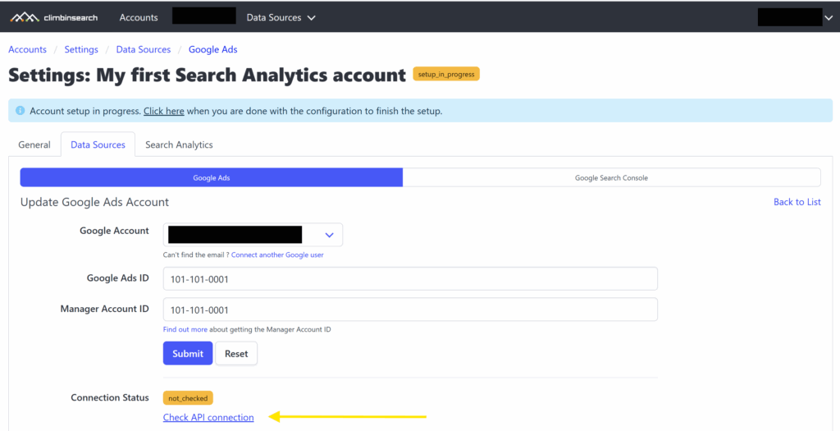This screenshot has width=840, height=431.
Task: Click the Reset button
Action: [236, 354]
